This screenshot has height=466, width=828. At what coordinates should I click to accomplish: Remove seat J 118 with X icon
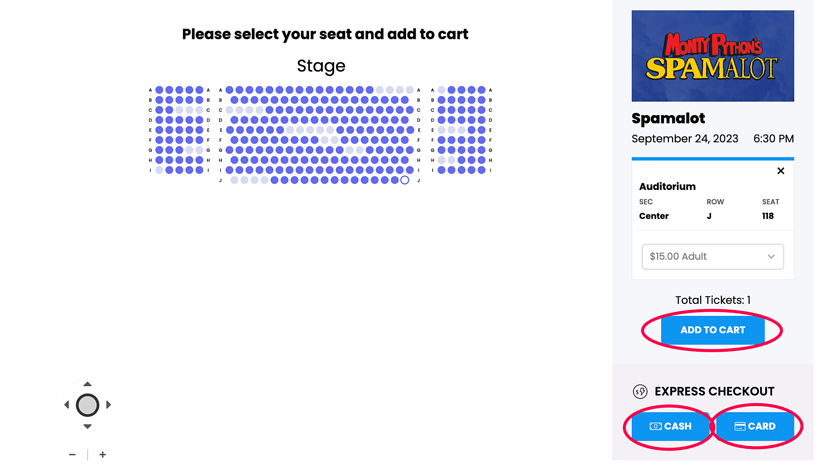click(781, 171)
